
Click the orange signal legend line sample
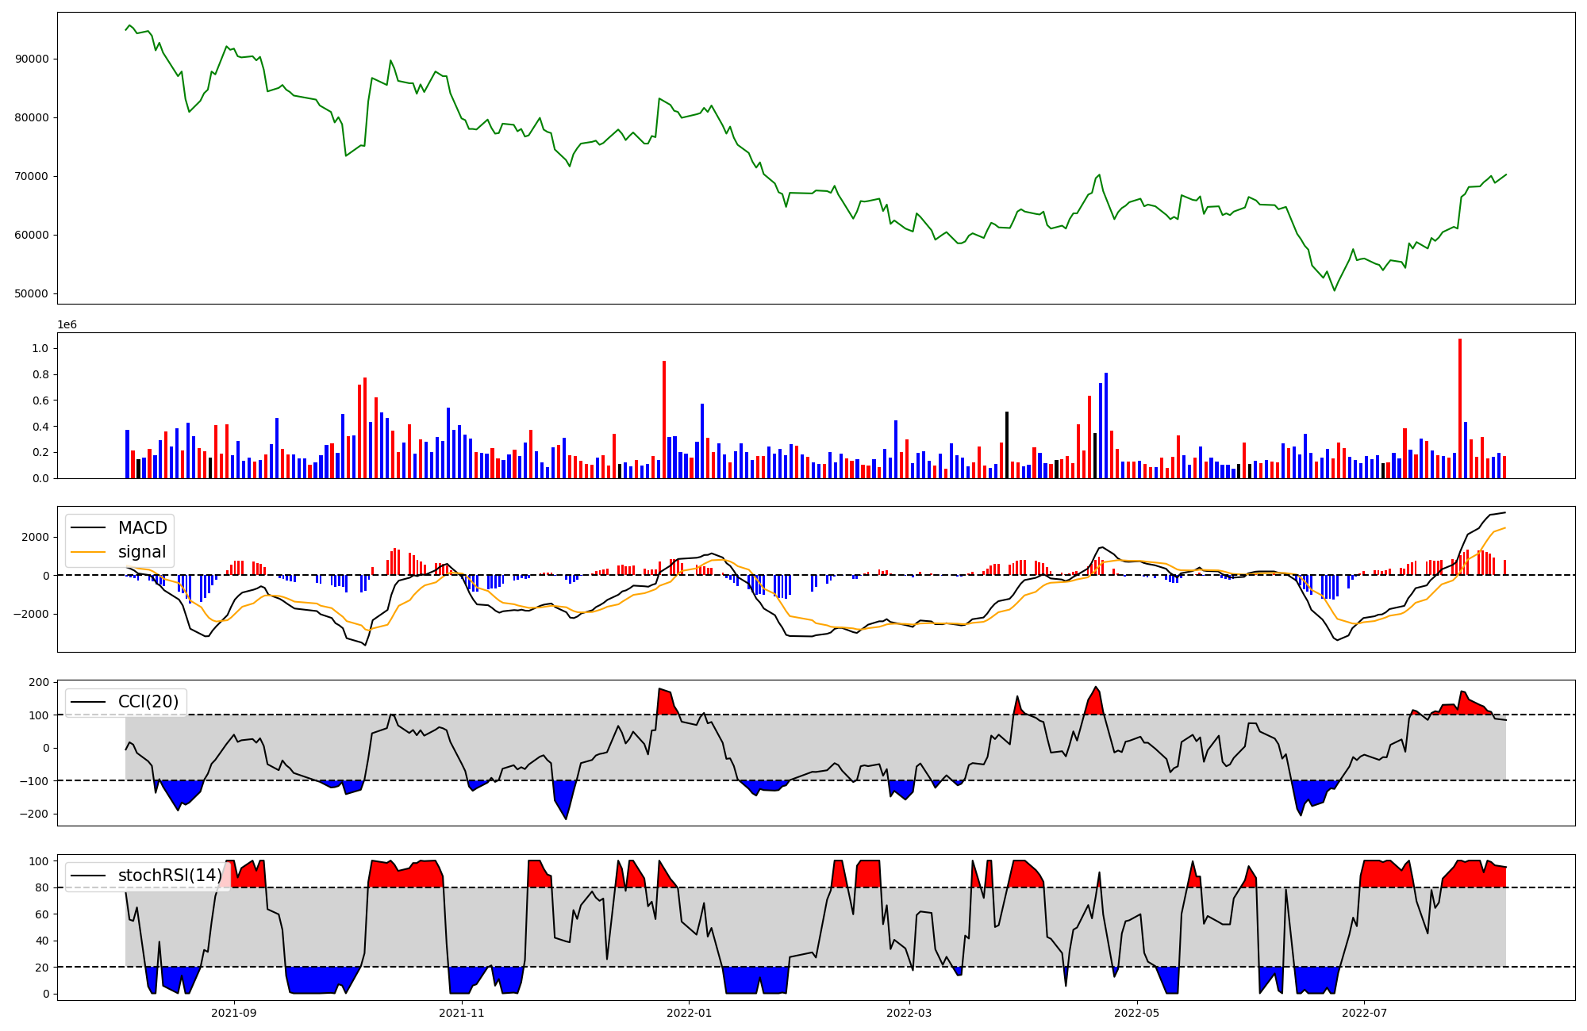[x=89, y=552]
